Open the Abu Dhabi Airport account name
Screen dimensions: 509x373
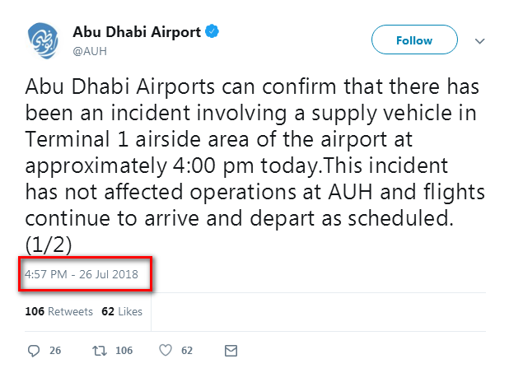137,32
